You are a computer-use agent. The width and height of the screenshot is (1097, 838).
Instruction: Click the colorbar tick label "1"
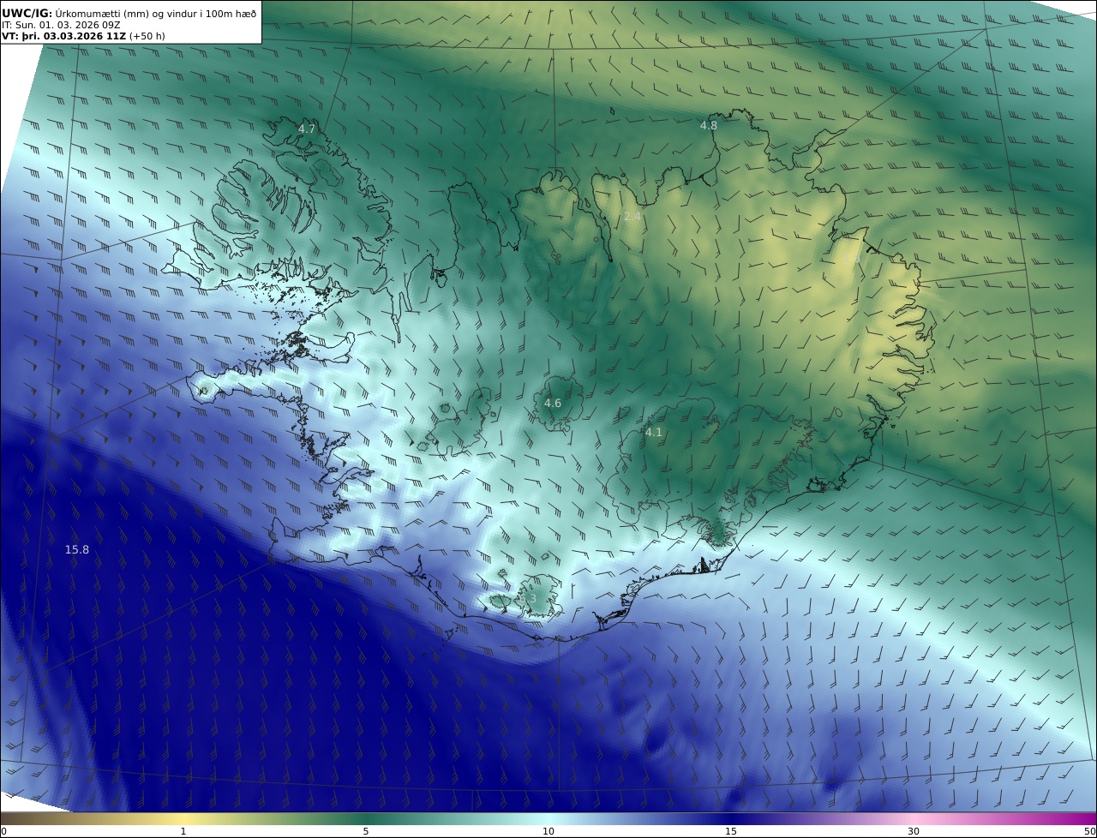183,831
